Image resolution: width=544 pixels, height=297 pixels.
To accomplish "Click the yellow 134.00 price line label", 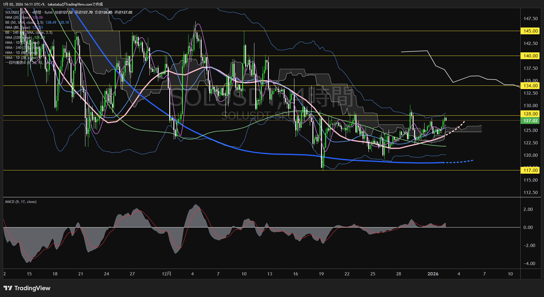I will [x=530, y=86].
